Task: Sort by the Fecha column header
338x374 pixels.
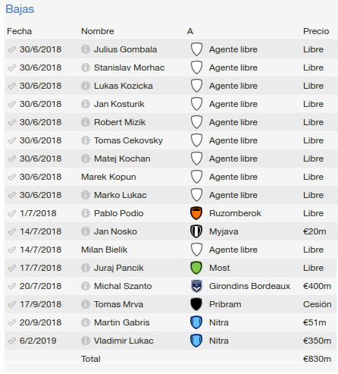Action: point(20,31)
